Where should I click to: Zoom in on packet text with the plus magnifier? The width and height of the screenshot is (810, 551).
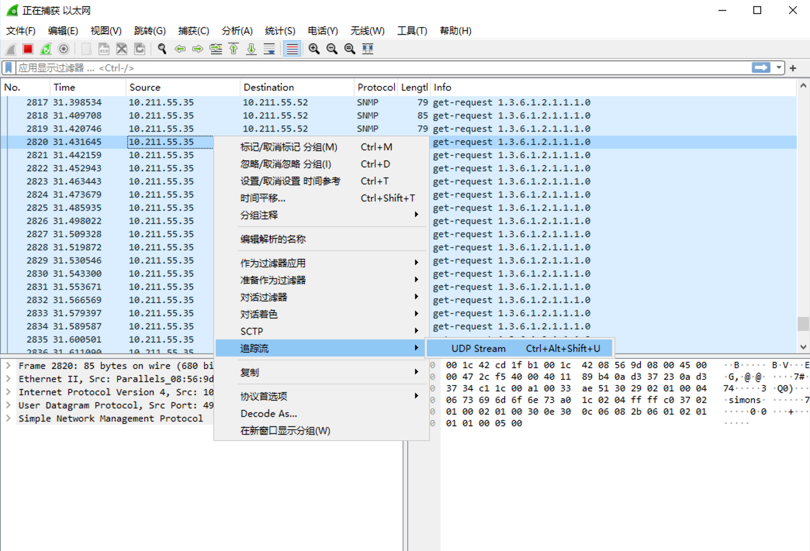click(313, 49)
